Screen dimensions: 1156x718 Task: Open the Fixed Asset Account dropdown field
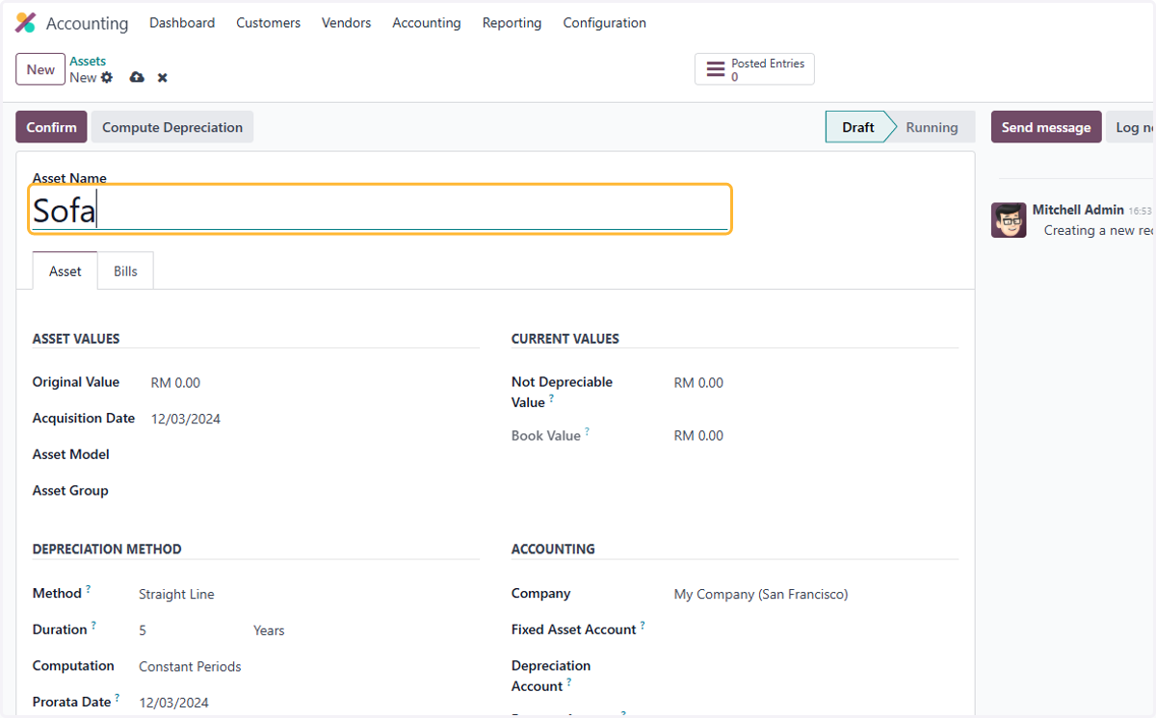click(815, 630)
